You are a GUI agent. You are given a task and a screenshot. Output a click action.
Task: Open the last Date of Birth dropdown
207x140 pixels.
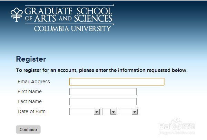click(x=128, y=112)
